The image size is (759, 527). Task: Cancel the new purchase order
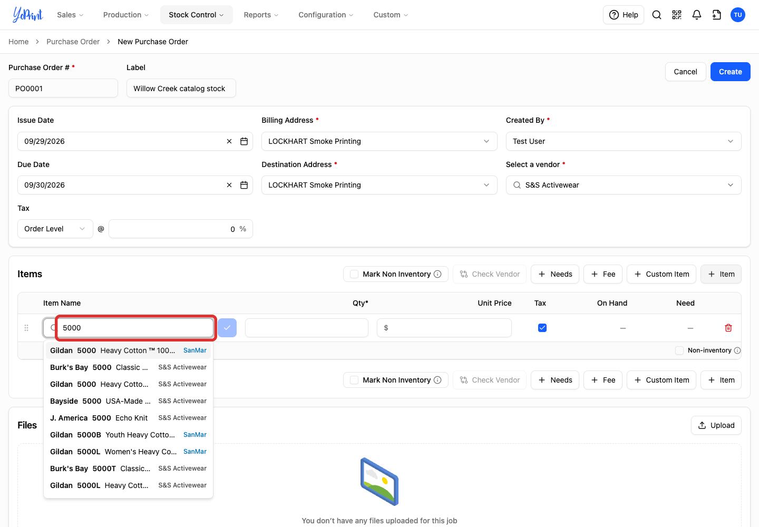686,72
